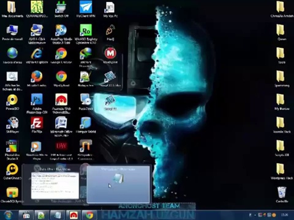
Task: Open the PowerISO desktop shortcut
Action: click(12, 100)
